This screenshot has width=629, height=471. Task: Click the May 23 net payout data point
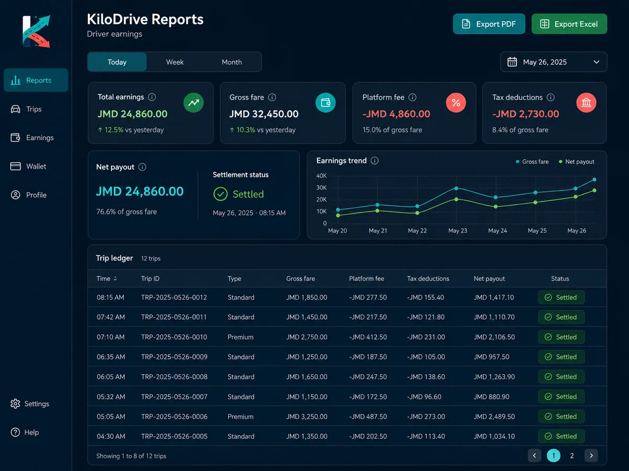[x=456, y=199]
